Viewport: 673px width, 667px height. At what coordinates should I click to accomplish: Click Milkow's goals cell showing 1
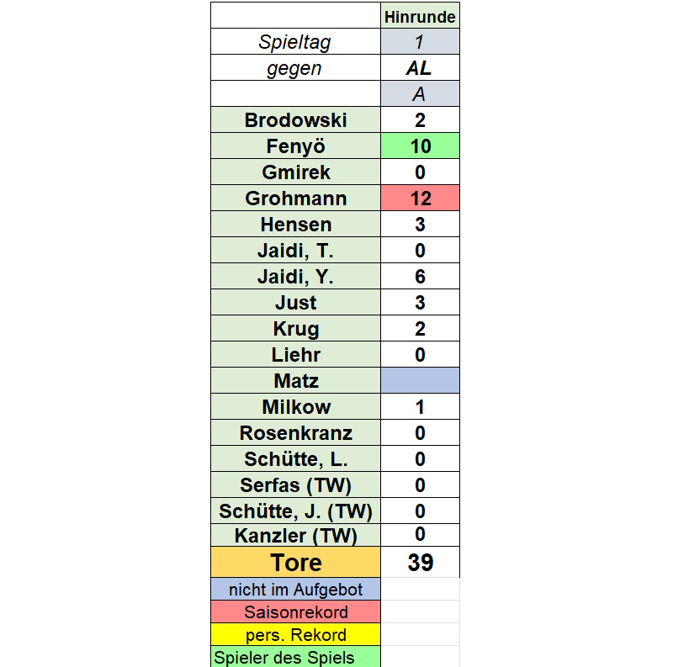pyautogui.click(x=420, y=407)
